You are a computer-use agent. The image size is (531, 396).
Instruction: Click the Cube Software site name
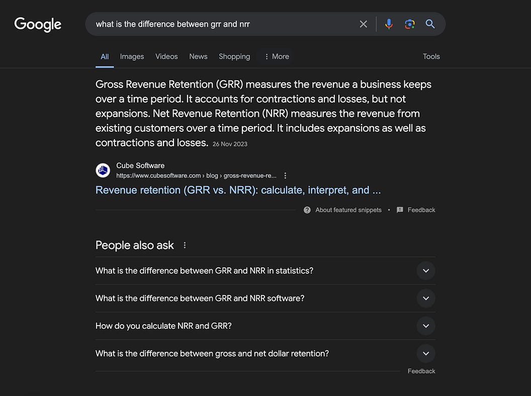click(140, 165)
